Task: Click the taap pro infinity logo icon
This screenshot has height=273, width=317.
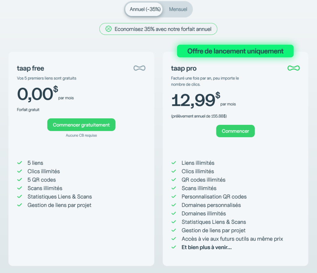Action: point(294,68)
